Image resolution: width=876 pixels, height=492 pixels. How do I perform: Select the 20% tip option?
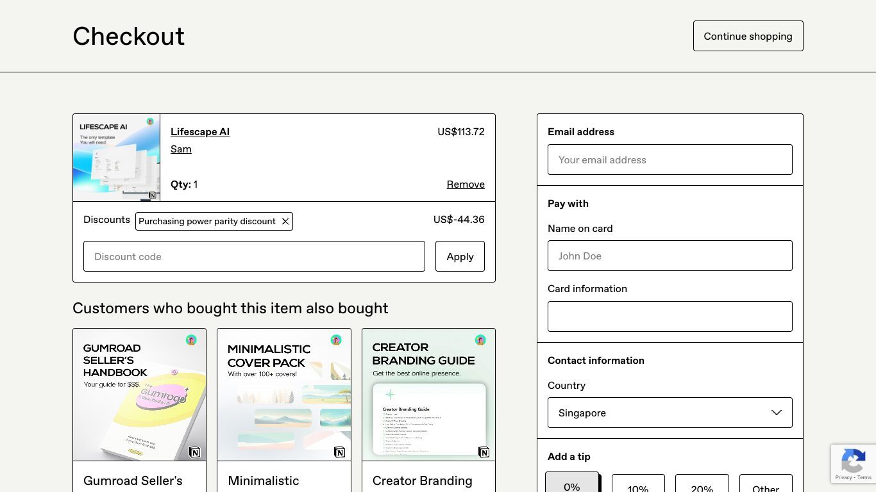tap(702, 484)
